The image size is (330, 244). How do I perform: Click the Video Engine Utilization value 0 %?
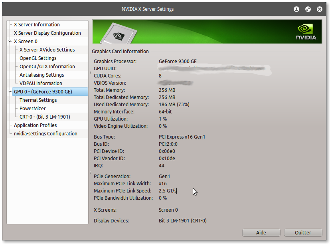(x=163, y=126)
